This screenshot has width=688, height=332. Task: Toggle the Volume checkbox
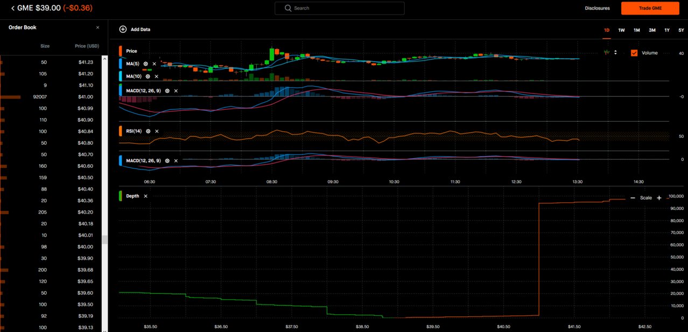634,53
